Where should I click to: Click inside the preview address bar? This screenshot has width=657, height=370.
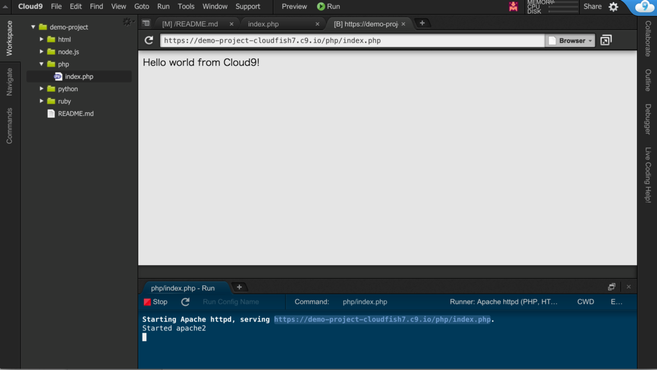[x=353, y=40]
